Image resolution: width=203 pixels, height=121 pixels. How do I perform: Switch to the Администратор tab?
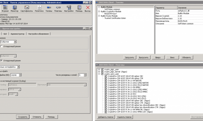coord(18,34)
